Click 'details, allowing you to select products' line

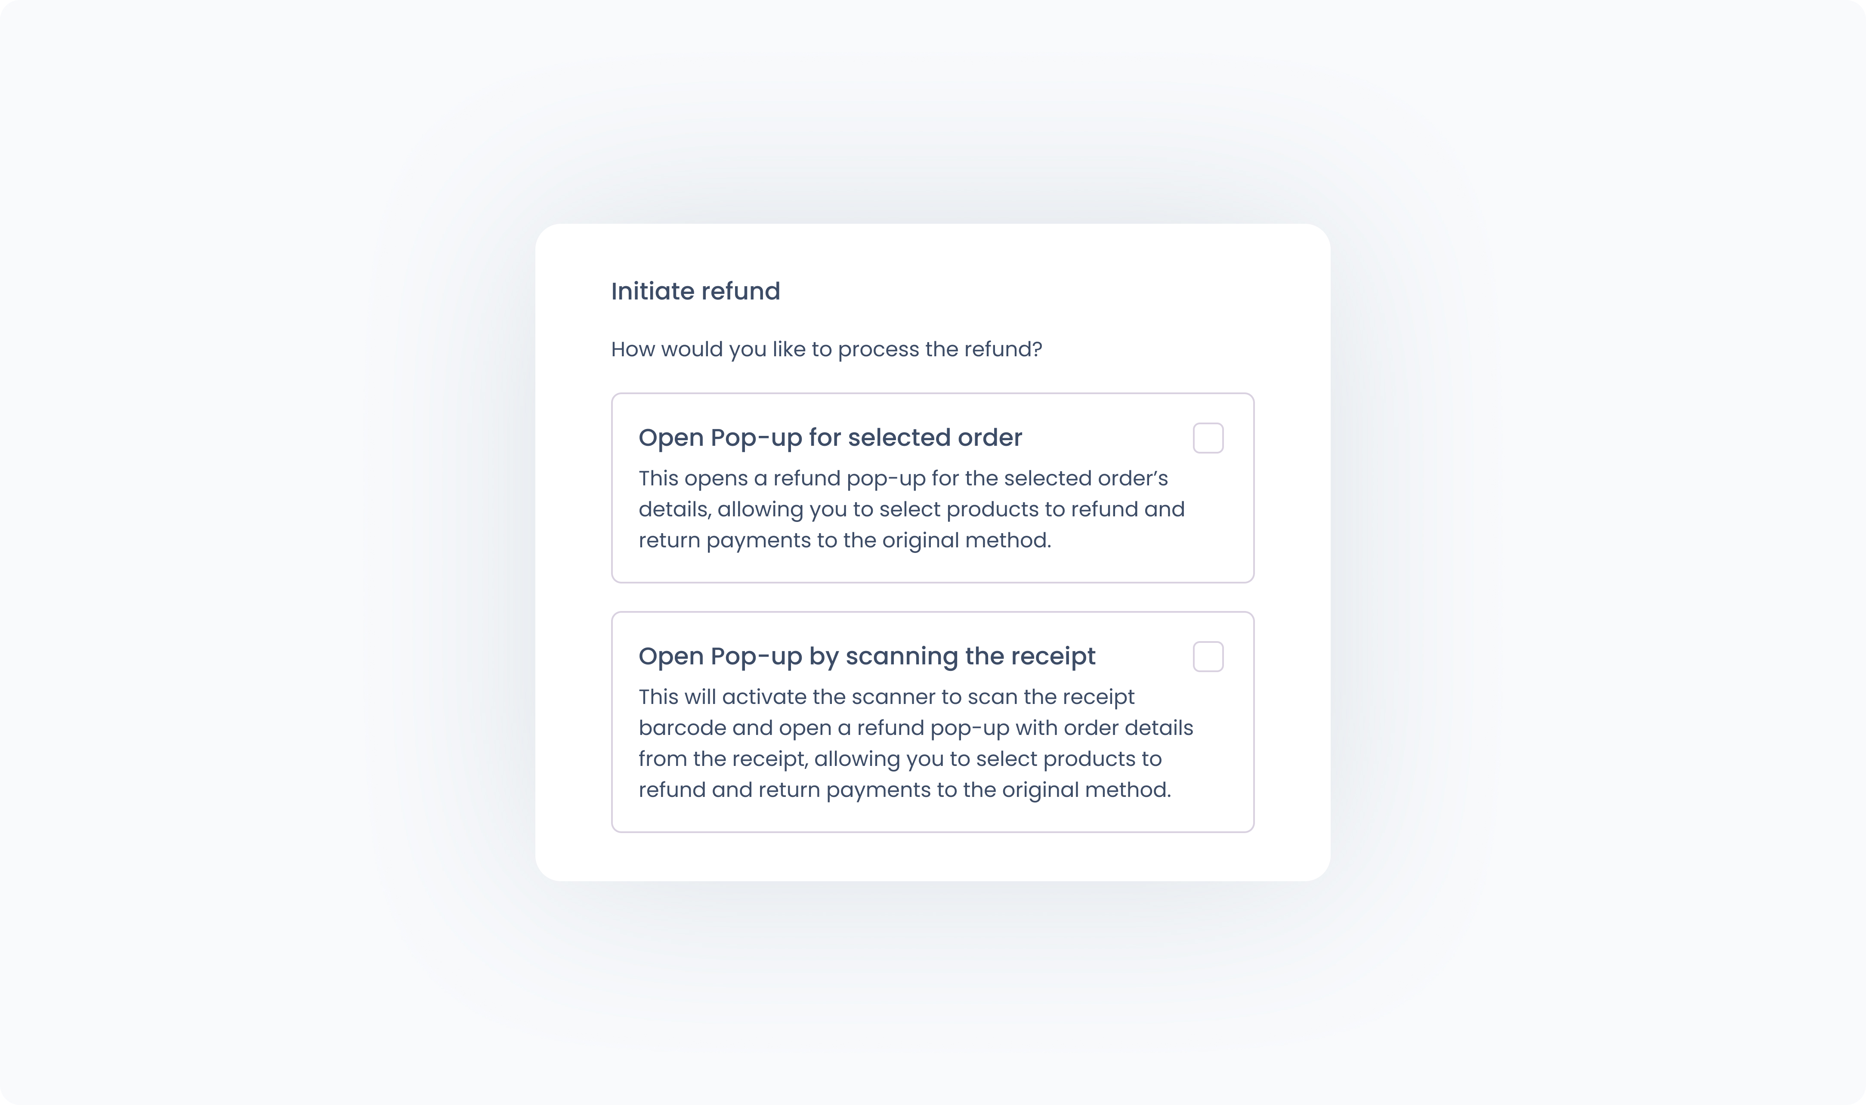pos(911,509)
